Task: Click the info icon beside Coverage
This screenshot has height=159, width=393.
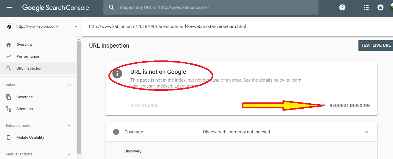Action: point(116,132)
